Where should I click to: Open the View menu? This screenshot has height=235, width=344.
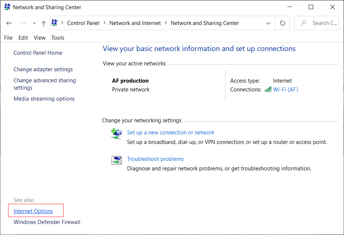[40, 38]
